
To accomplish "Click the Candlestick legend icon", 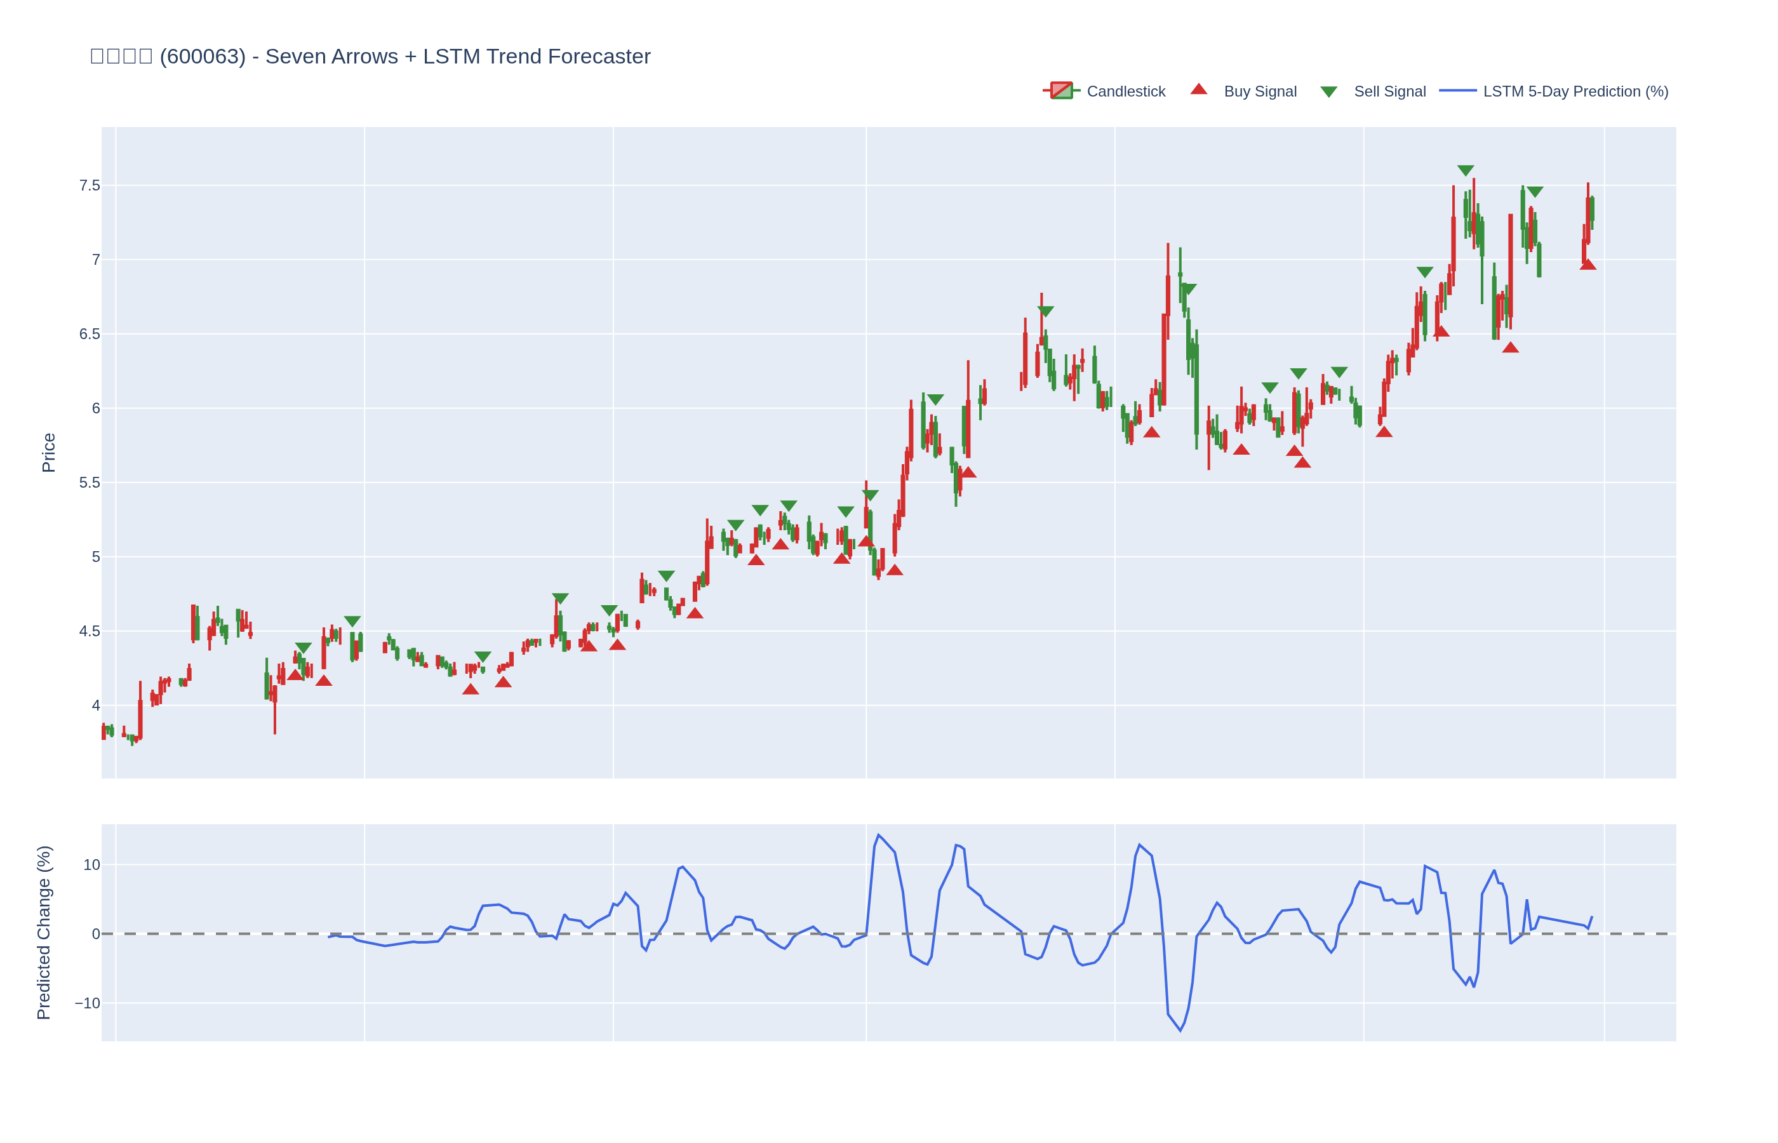I will point(1061,91).
